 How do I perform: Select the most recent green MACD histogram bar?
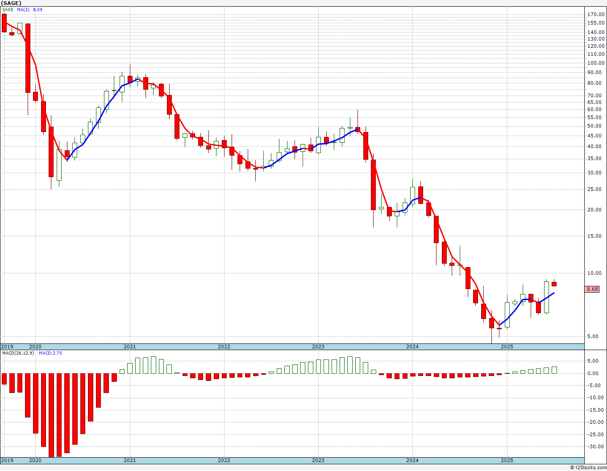(554, 370)
